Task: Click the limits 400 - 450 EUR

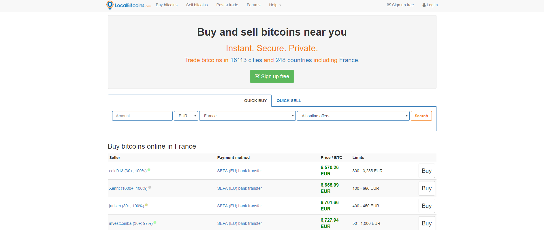Action: [366, 206]
